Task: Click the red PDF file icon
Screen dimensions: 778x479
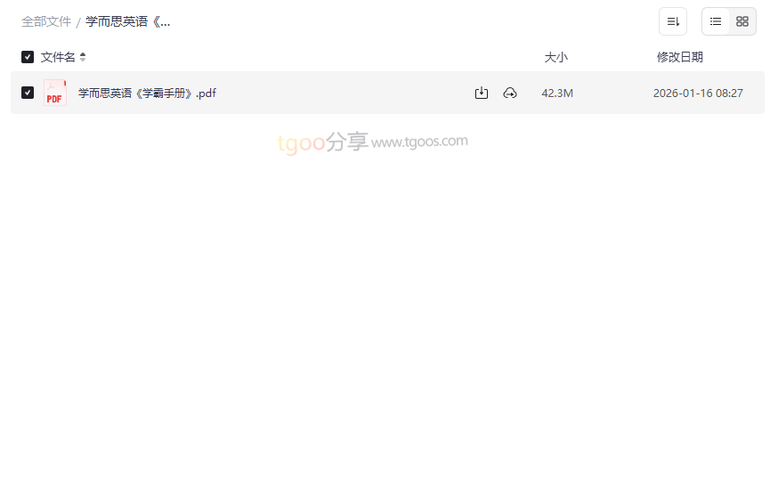Action: (x=55, y=93)
